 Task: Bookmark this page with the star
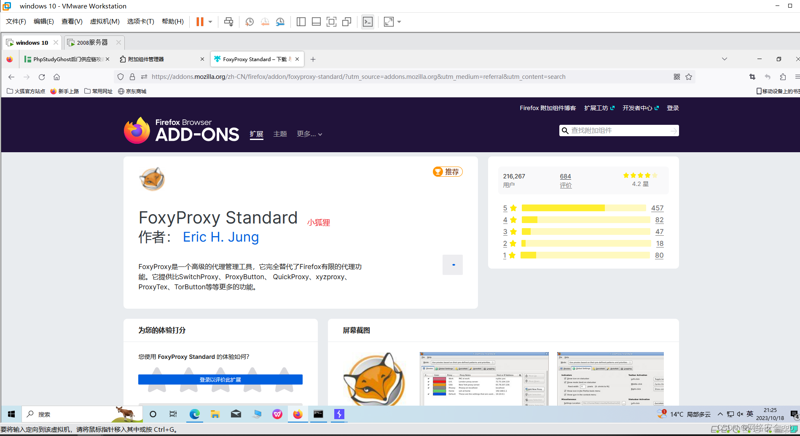point(689,77)
